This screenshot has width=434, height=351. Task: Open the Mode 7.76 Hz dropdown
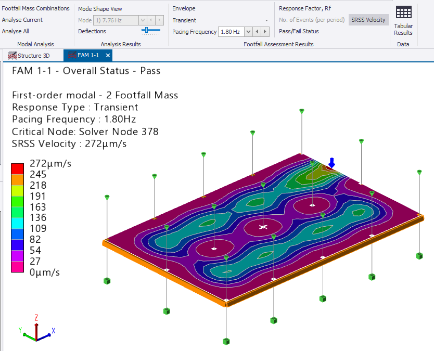pyautogui.click(x=142, y=20)
